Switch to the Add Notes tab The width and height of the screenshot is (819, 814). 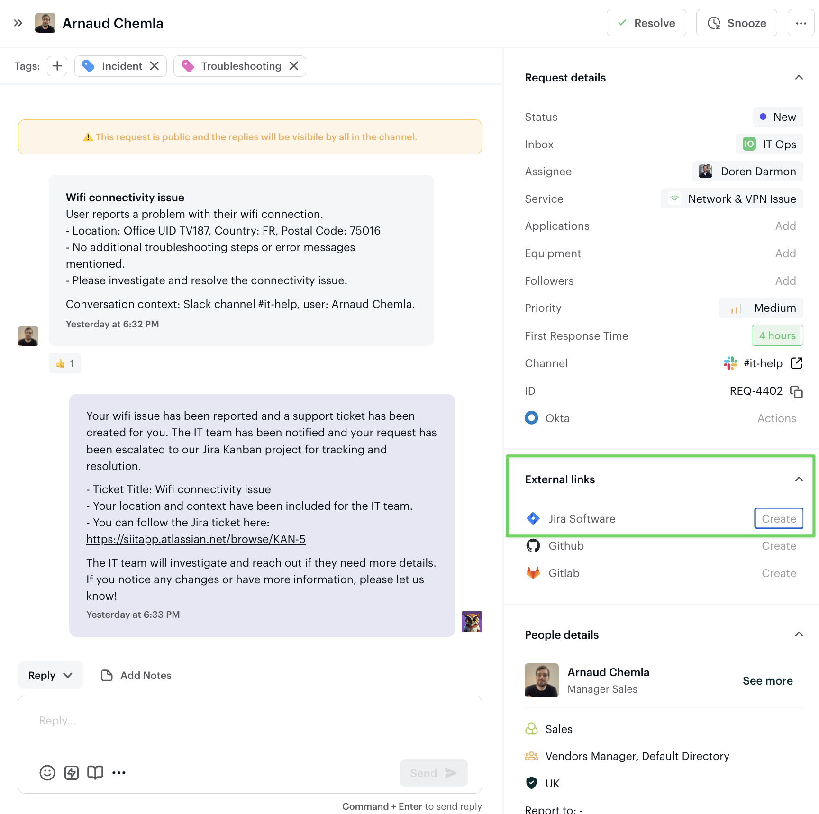pos(136,675)
